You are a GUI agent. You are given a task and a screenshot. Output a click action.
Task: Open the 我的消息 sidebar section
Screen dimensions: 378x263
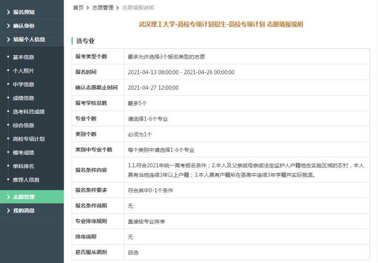click(32, 210)
